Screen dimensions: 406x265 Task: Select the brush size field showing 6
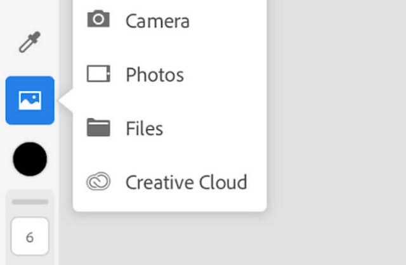tap(30, 236)
